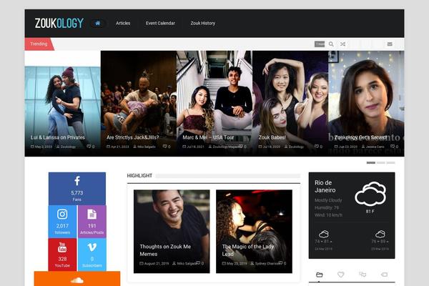429x286 pixels.
Task: Click the Zoukology logo
Action: (x=59, y=24)
